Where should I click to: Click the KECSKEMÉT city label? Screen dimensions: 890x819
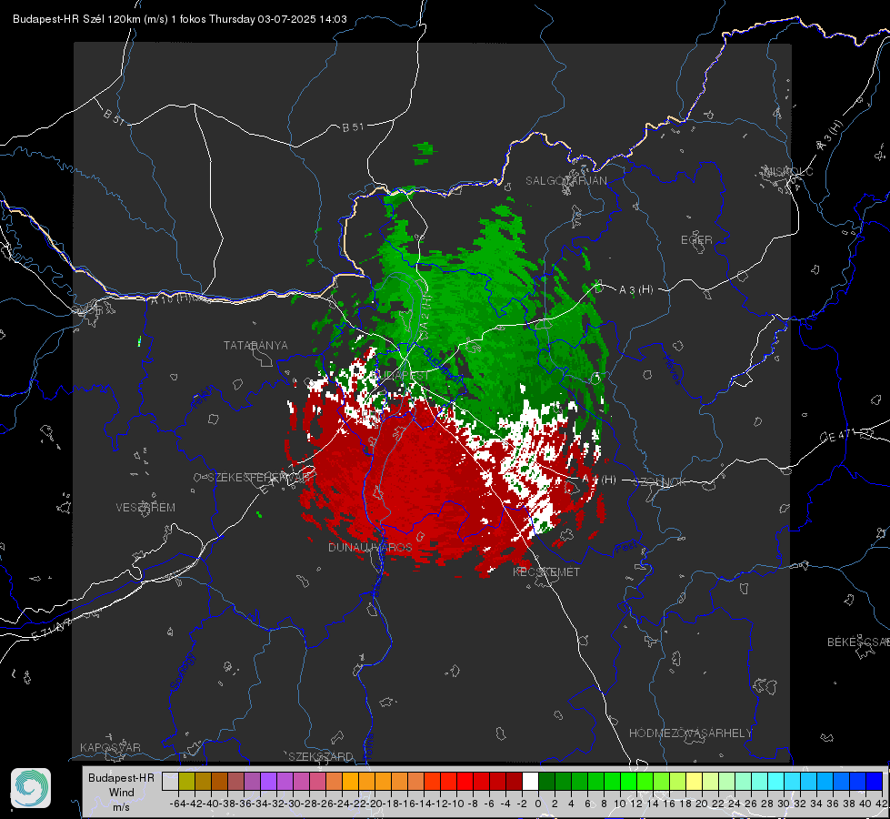546,571
